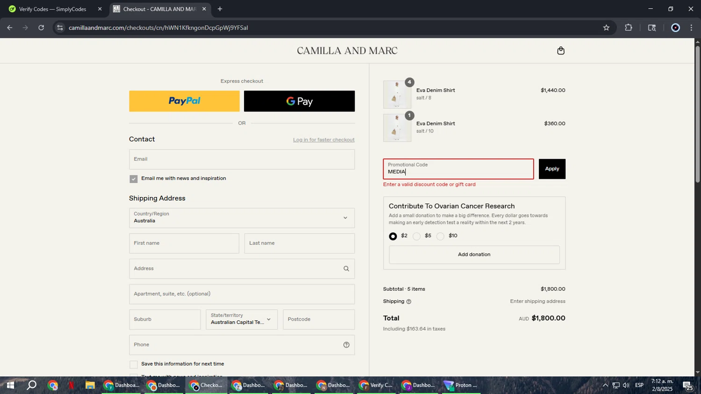
Task: Toggle Email me with news checkbox
Action: click(134, 179)
